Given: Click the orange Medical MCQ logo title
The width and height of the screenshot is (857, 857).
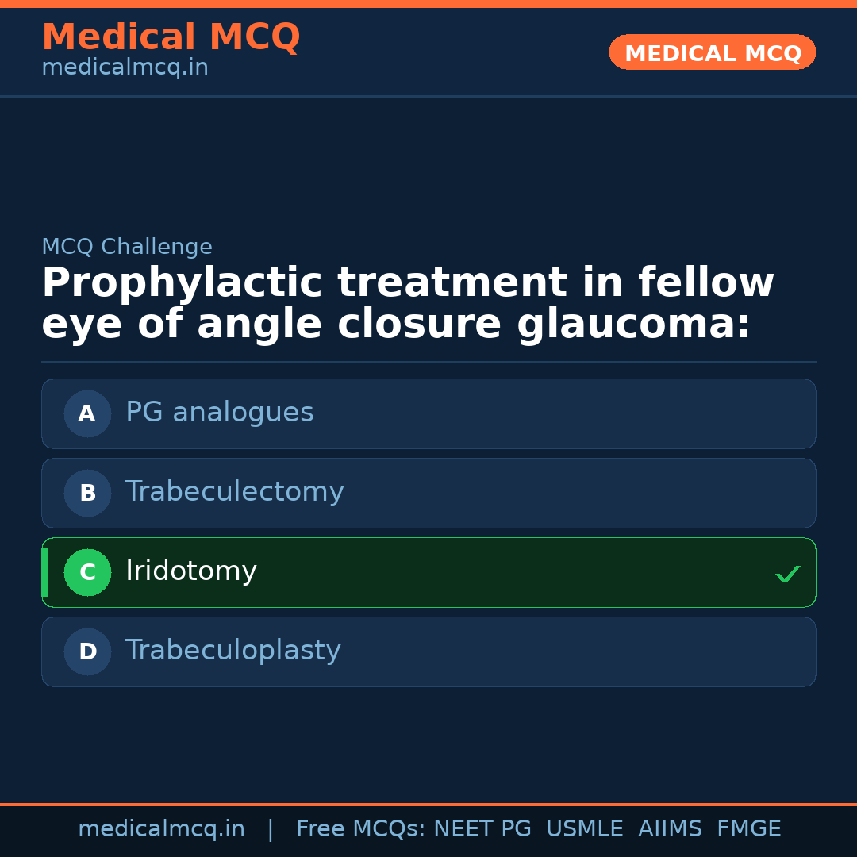Looking at the screenshot, I should [x=171, y=37].
